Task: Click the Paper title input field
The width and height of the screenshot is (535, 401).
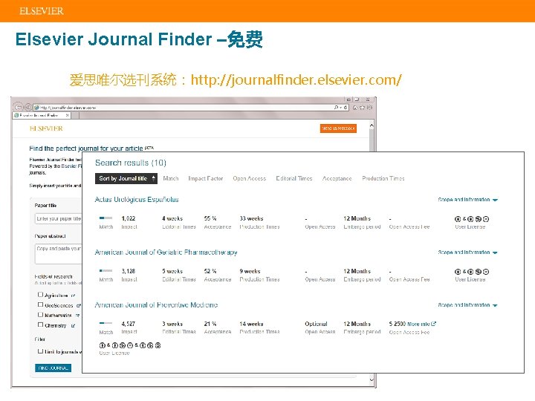Action: coord(59,218)
